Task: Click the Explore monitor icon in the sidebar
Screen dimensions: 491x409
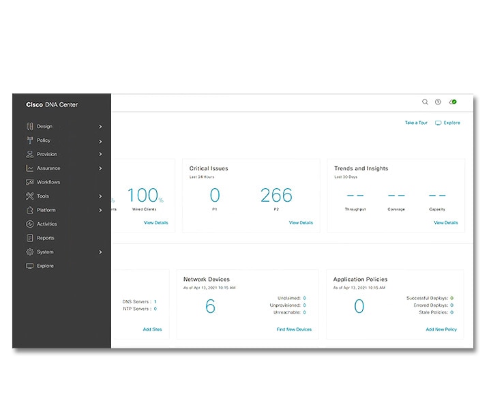Action: pyautogui.click(x=30, y=266)
